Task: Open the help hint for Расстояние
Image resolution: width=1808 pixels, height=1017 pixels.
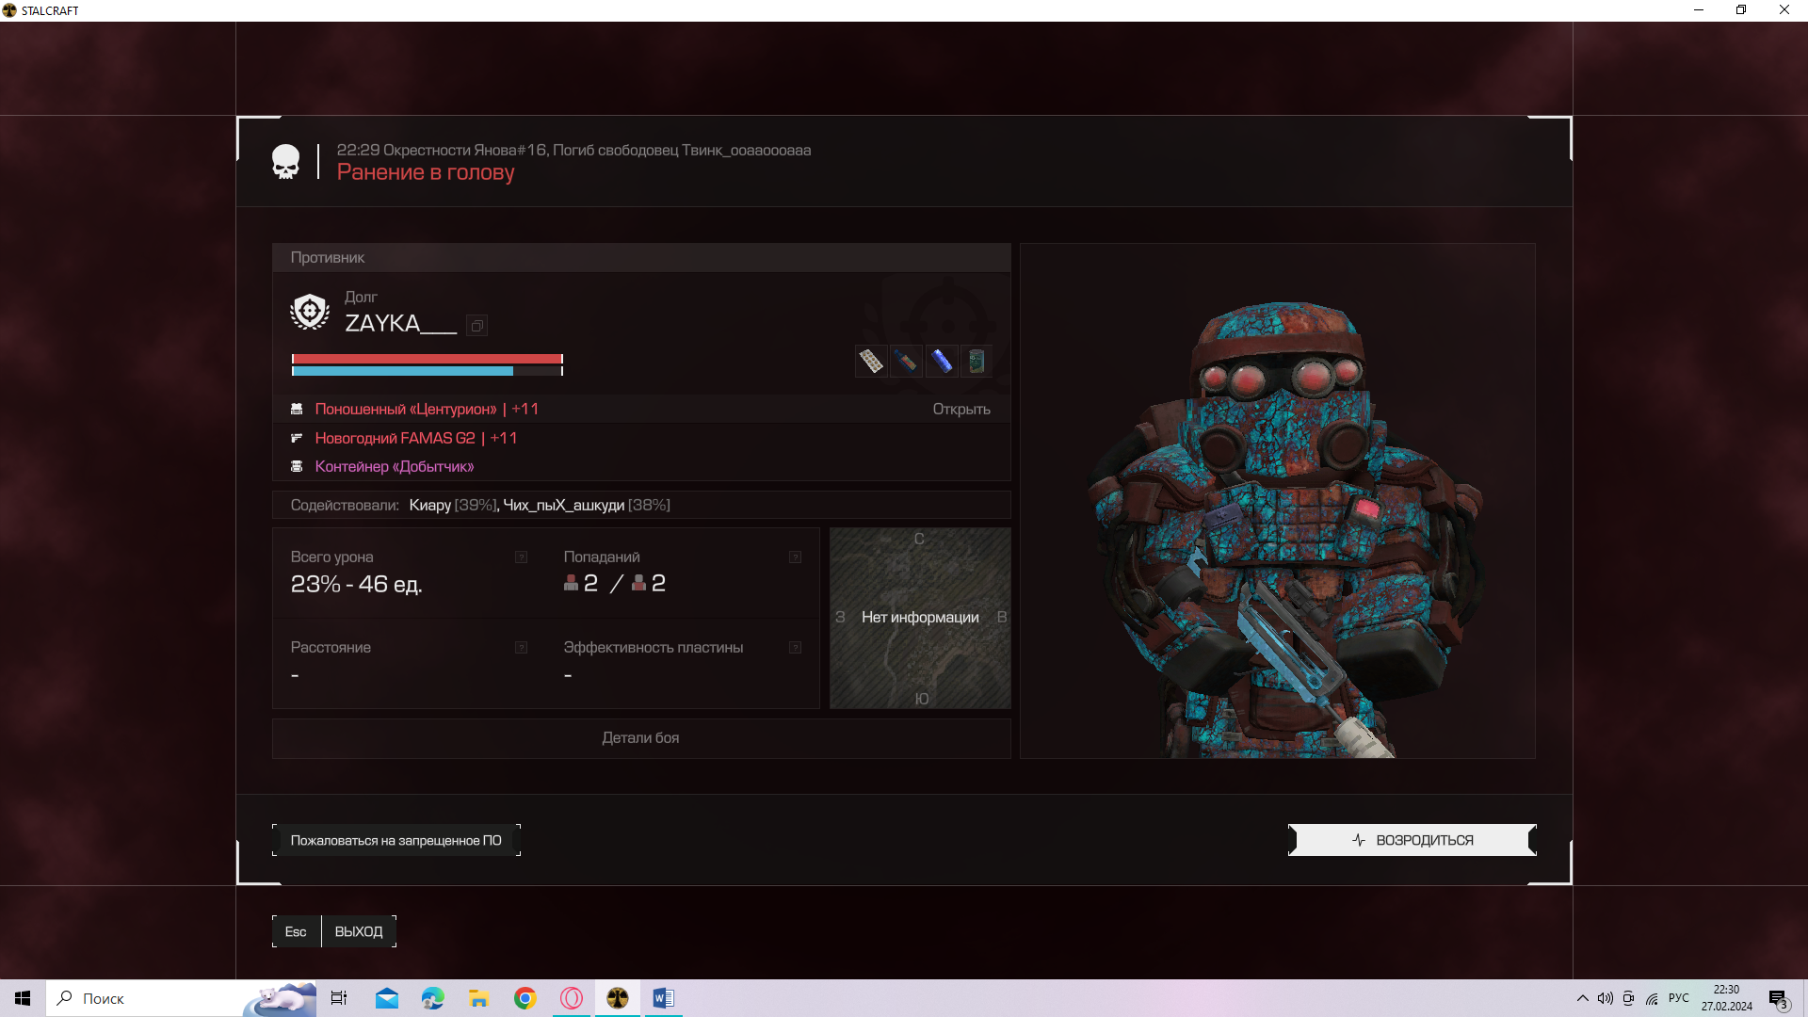Action: pyautogui.click(x=521, y=648)
